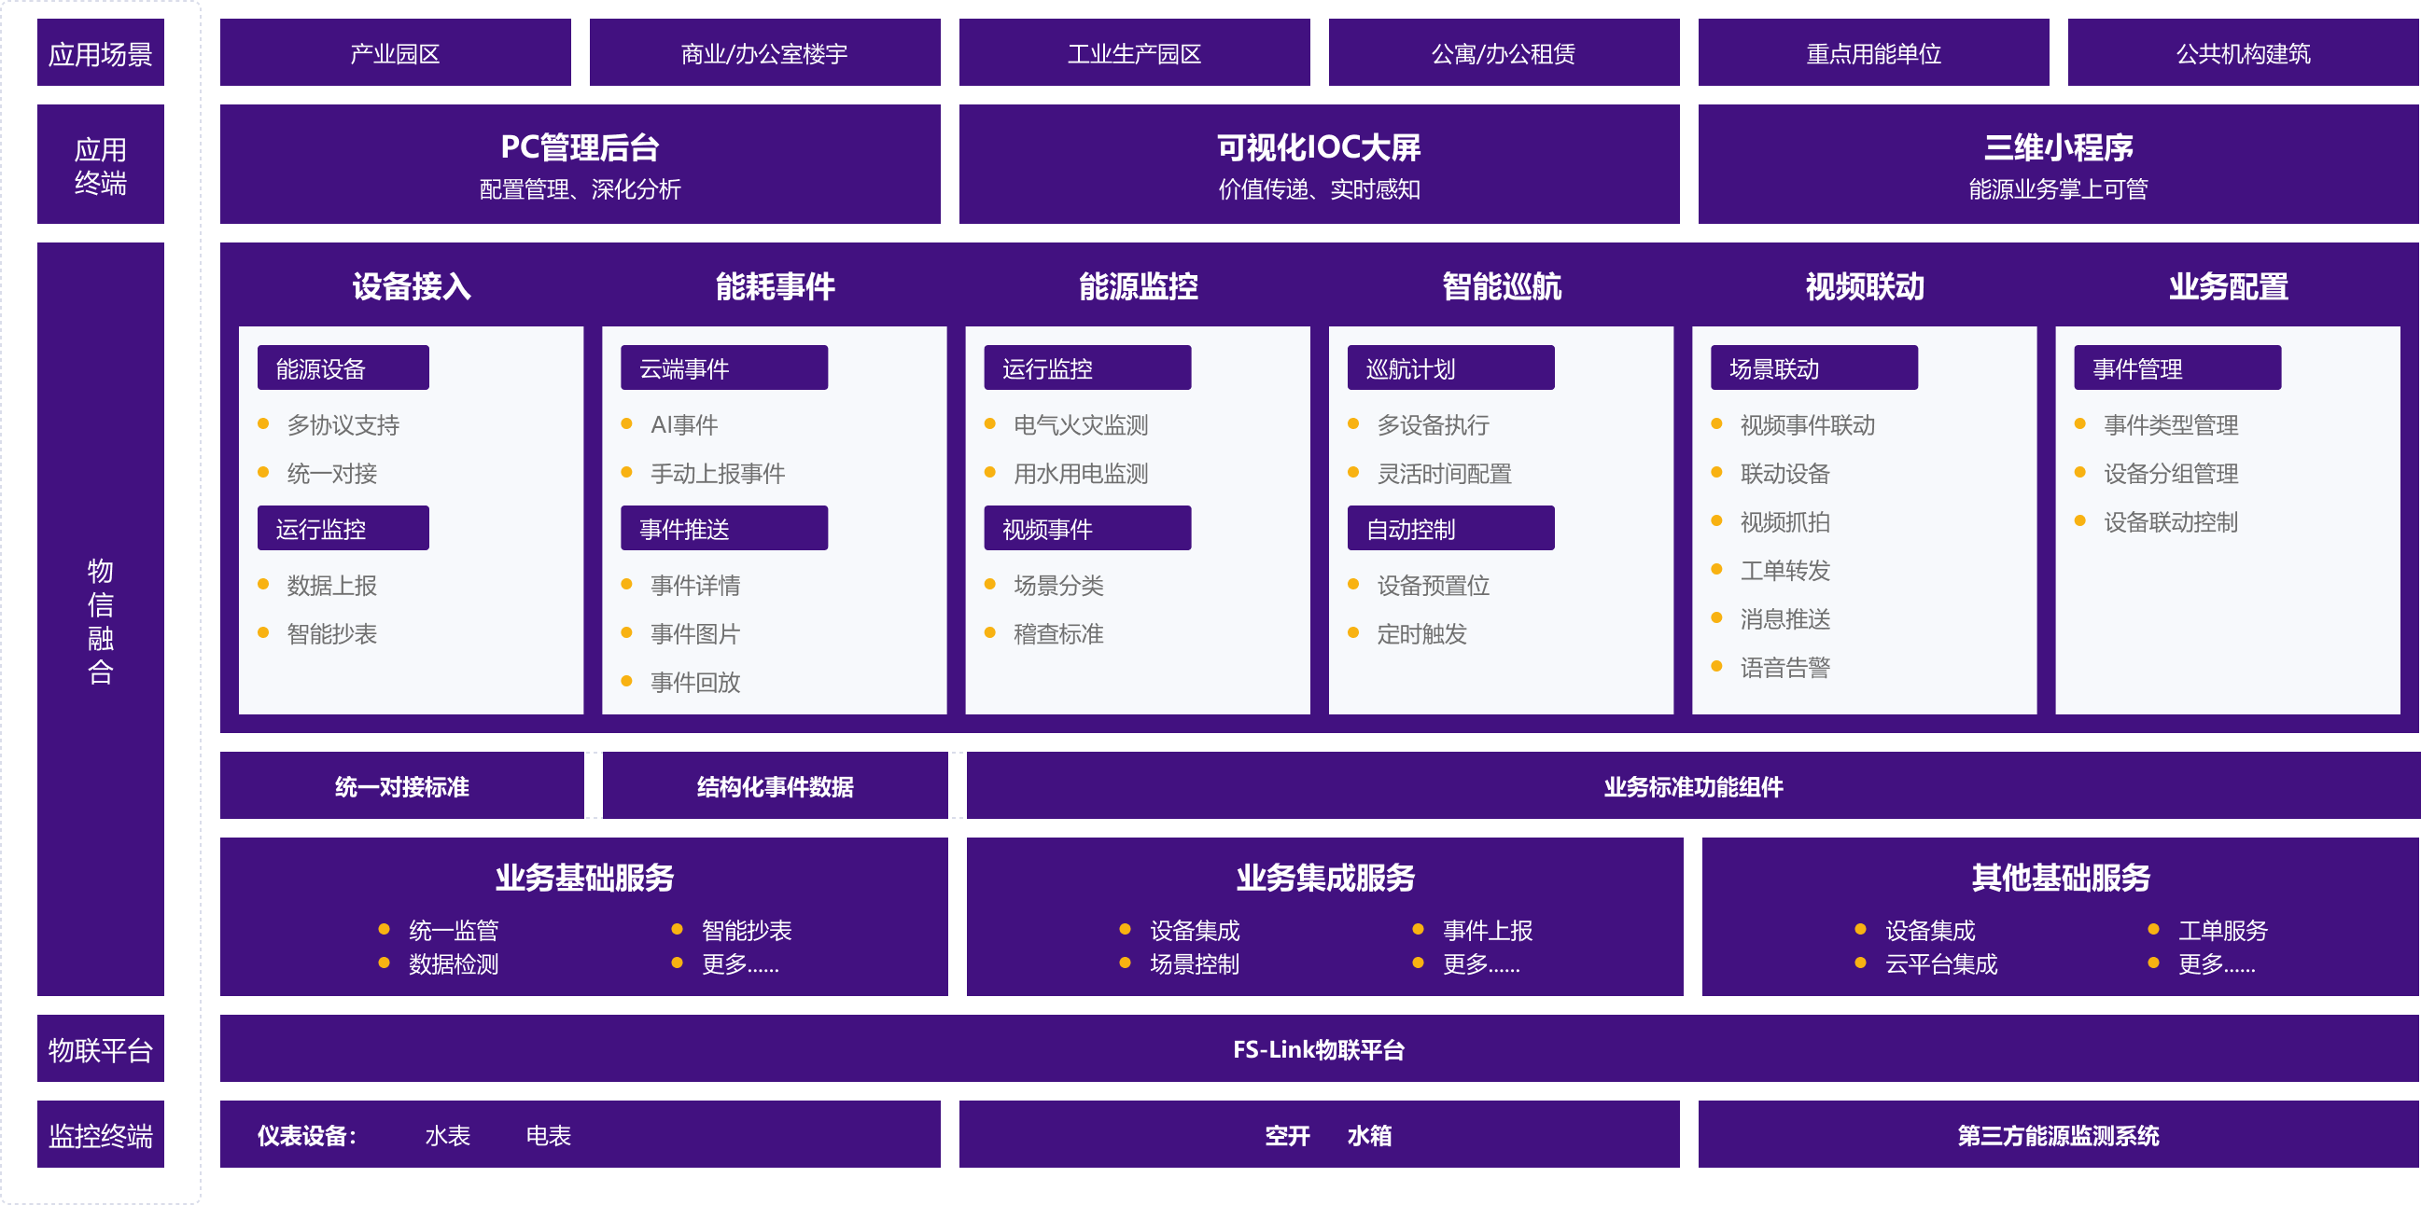Click the 业务标准功能组件 bar
2421x1205 pixels.
coord(1693,785)
